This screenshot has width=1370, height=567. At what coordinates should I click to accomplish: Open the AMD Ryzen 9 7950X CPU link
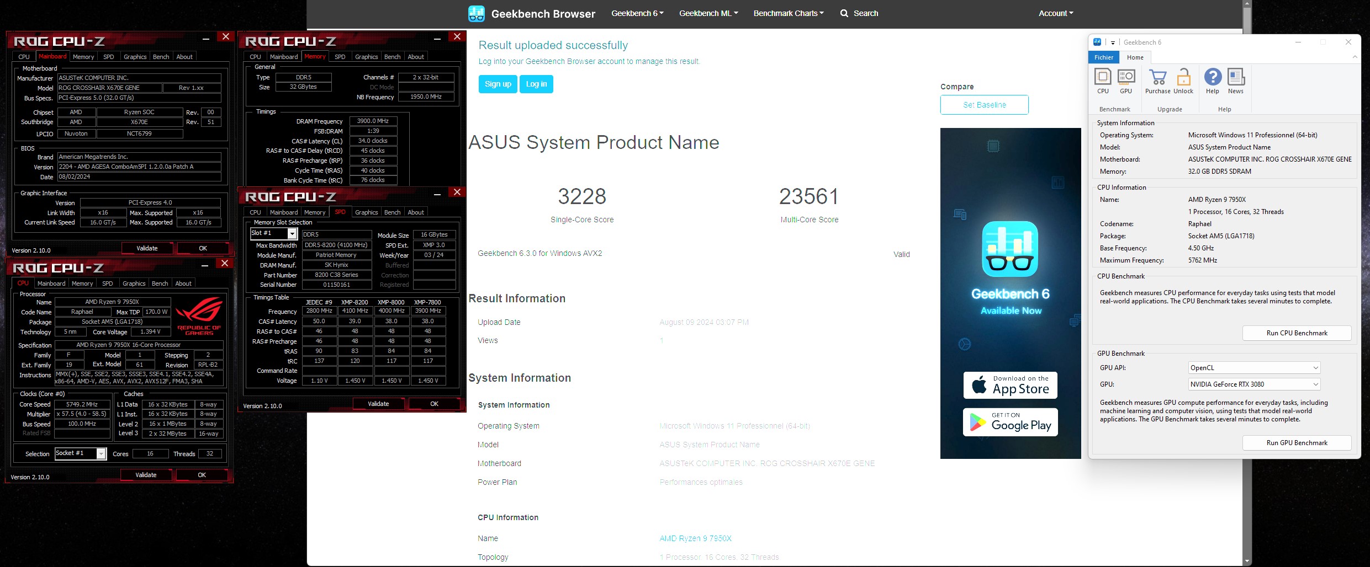tap(695, 538)
